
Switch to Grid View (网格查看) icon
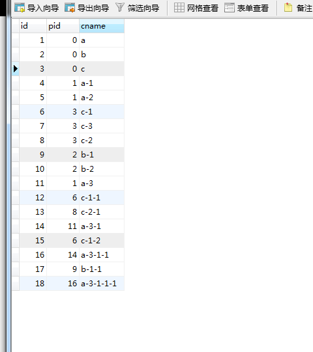(x=179, y=8)
